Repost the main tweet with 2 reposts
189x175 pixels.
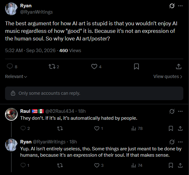(52, 66)
